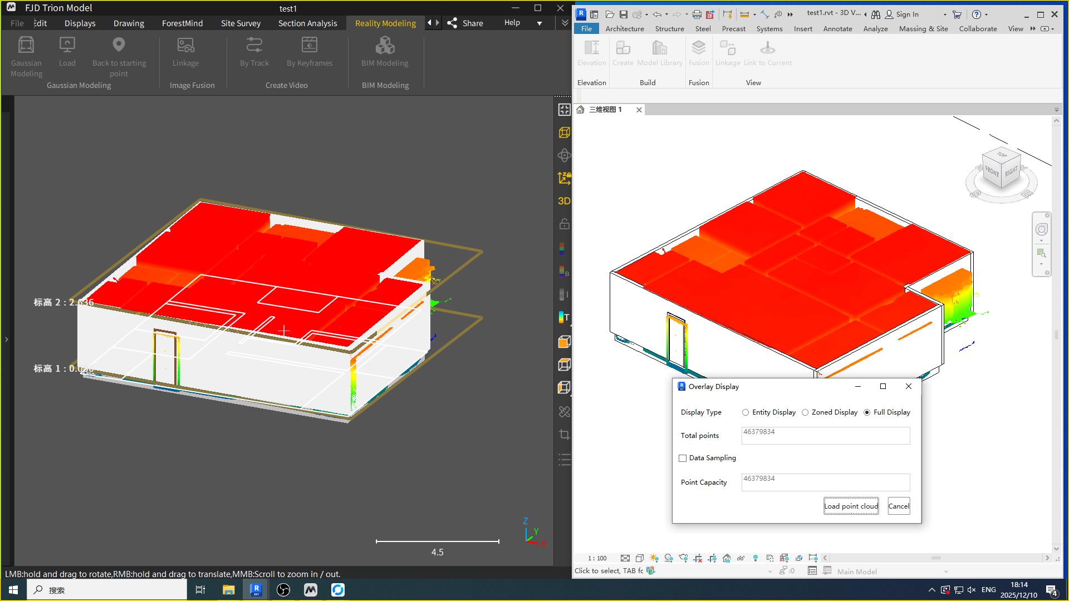Click the Fusion icon in Revit ribbon
This screenshot has width=1069, height=601.
698,48
